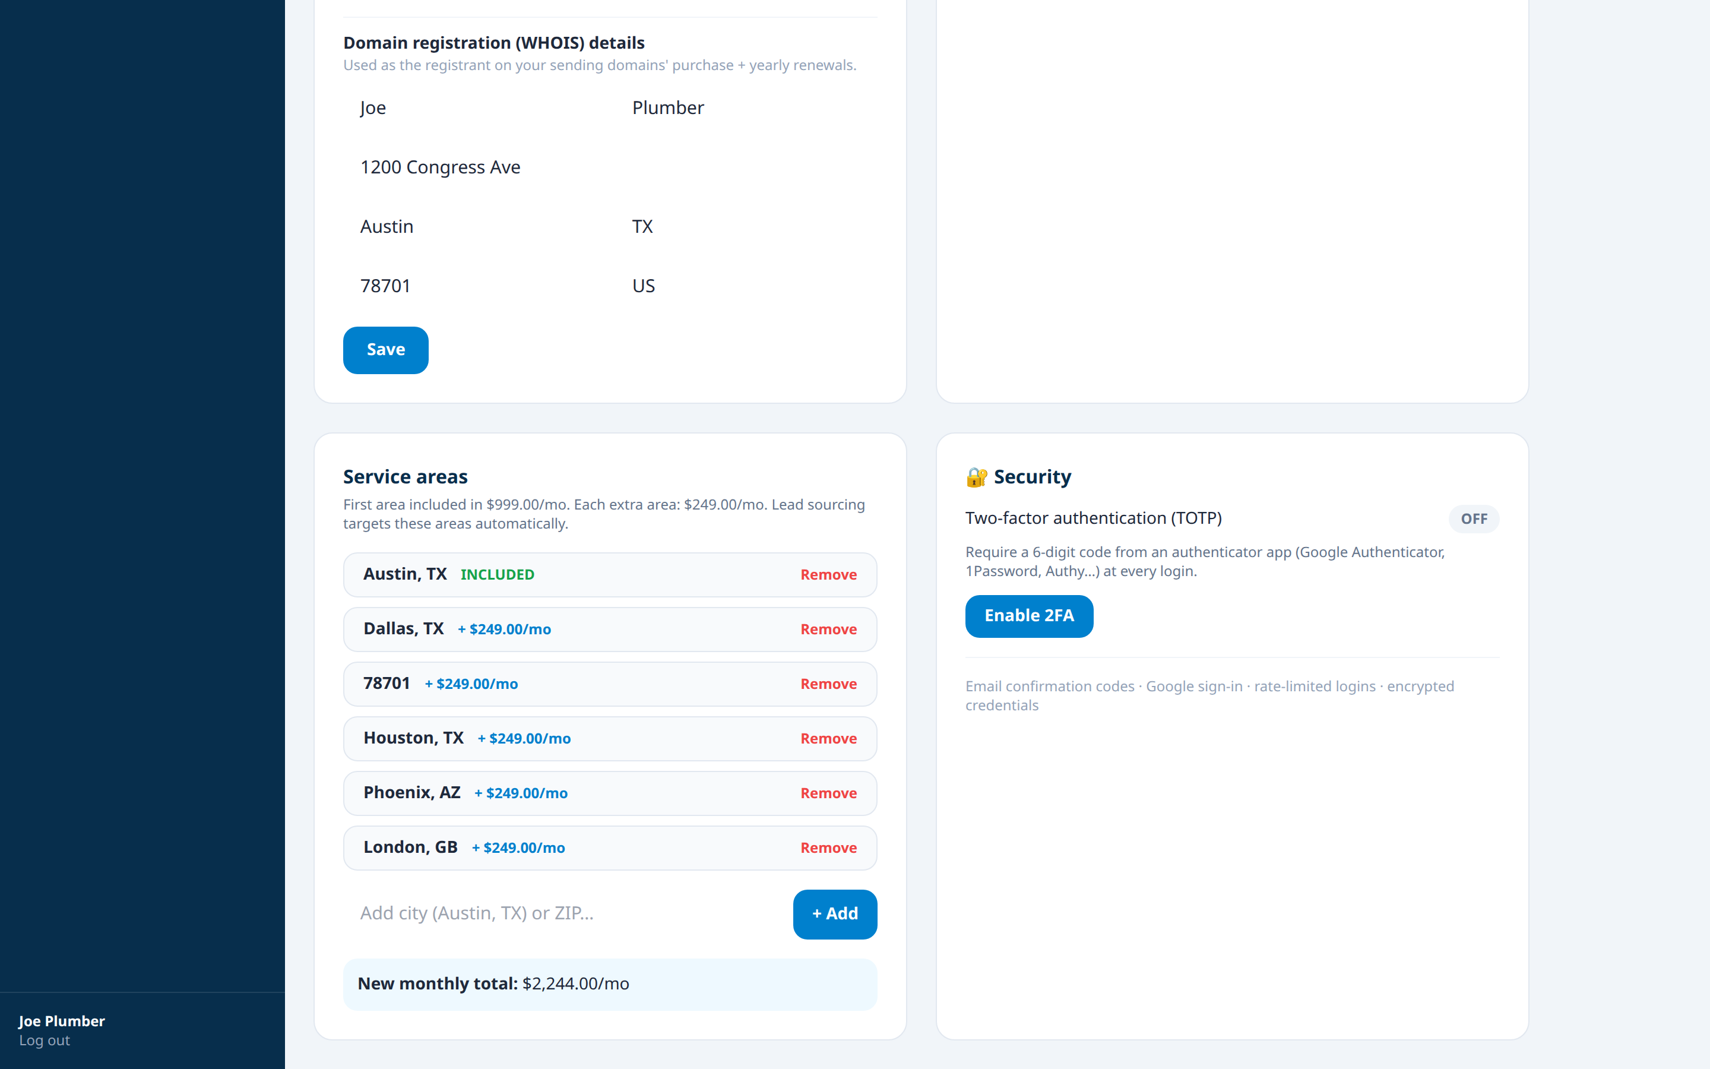This screenshot has width=1710, height=1069.
Task: Edit the last name field Plumber
Action: tap(746, 108)
